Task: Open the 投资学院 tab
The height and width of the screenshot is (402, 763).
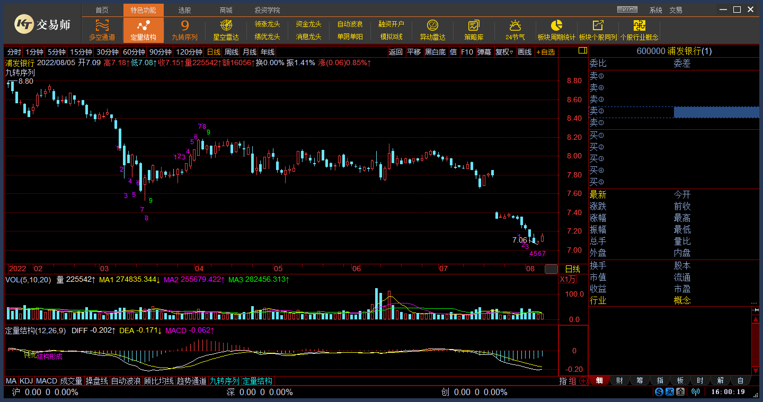Action: 267,10
